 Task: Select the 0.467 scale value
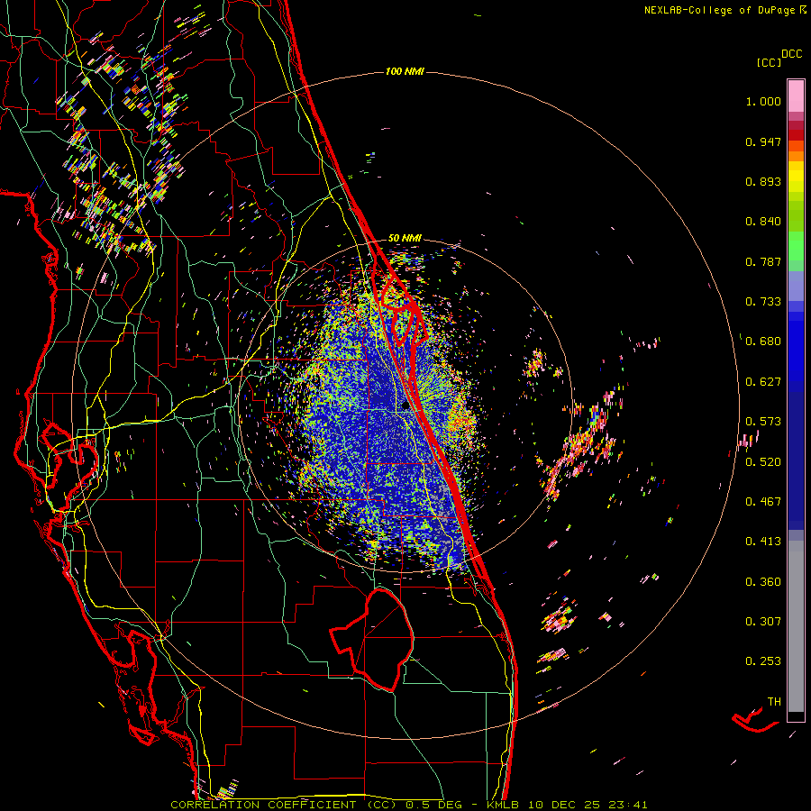point(763,502)
